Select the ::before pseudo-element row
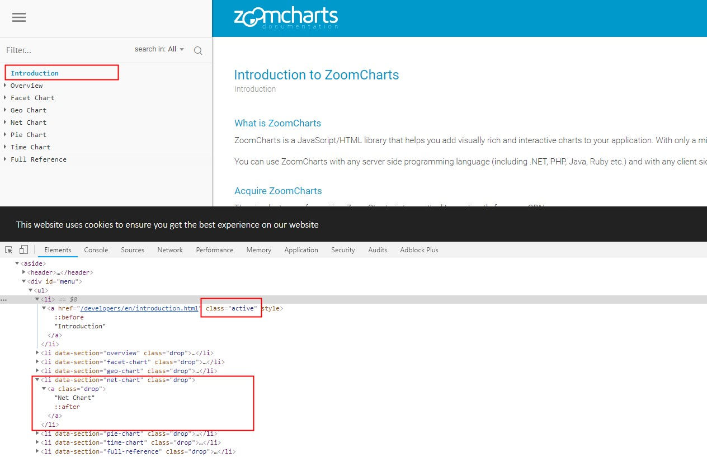This screenshot has width=707, height=457. click(x=69, y=317)
